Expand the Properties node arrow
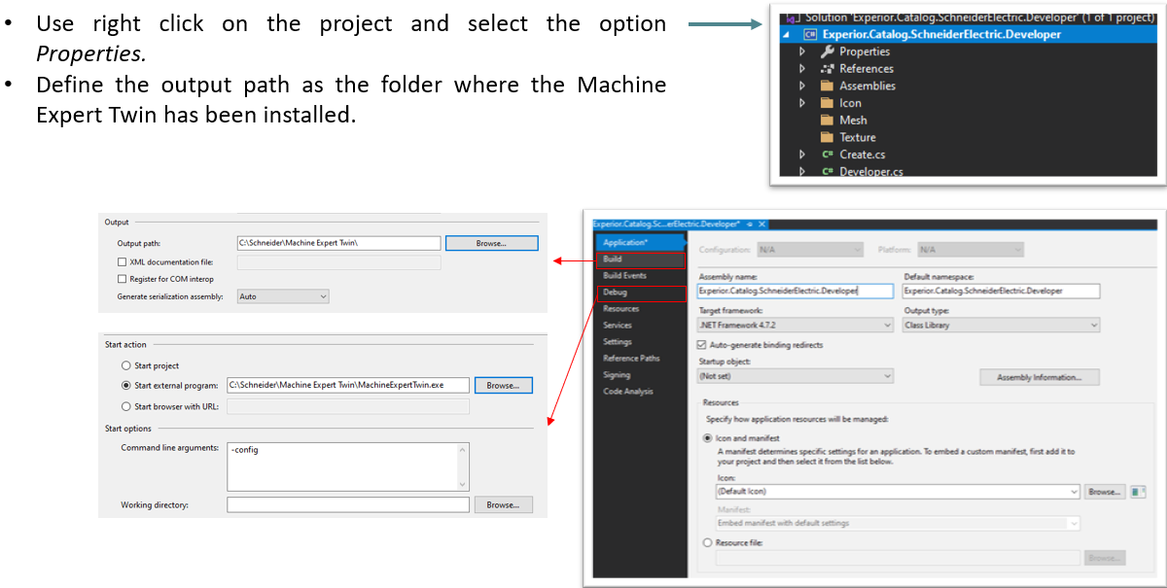This screenshot has height=588, width=1167. coord(802,52)
